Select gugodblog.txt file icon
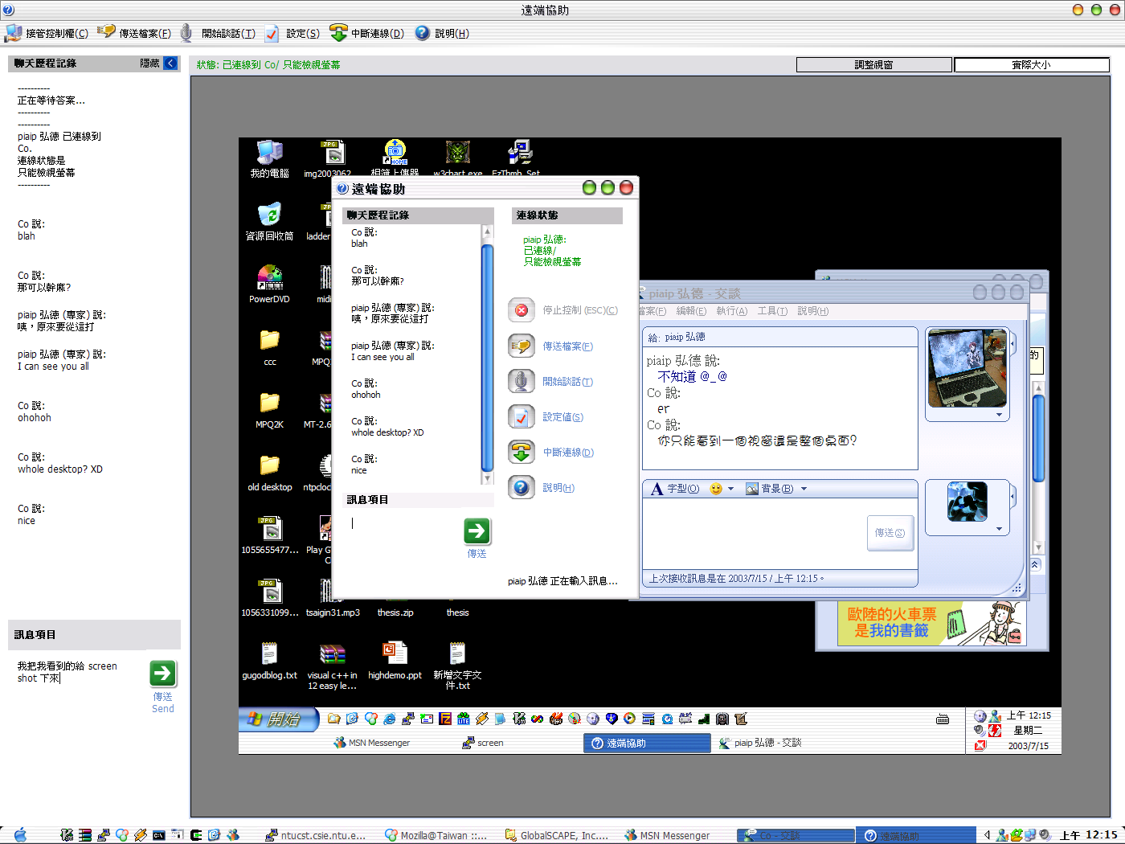Image resolution: width=1125 pixels, height=844 pixels. (x=269, y=660)
